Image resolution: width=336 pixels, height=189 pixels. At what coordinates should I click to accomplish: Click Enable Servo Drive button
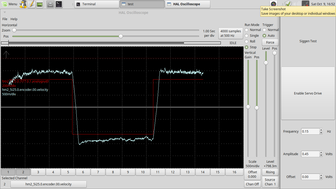pos(308,93)
